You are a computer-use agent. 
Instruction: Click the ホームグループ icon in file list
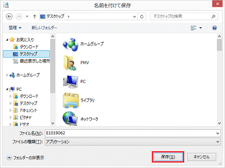tap(70, 45)
